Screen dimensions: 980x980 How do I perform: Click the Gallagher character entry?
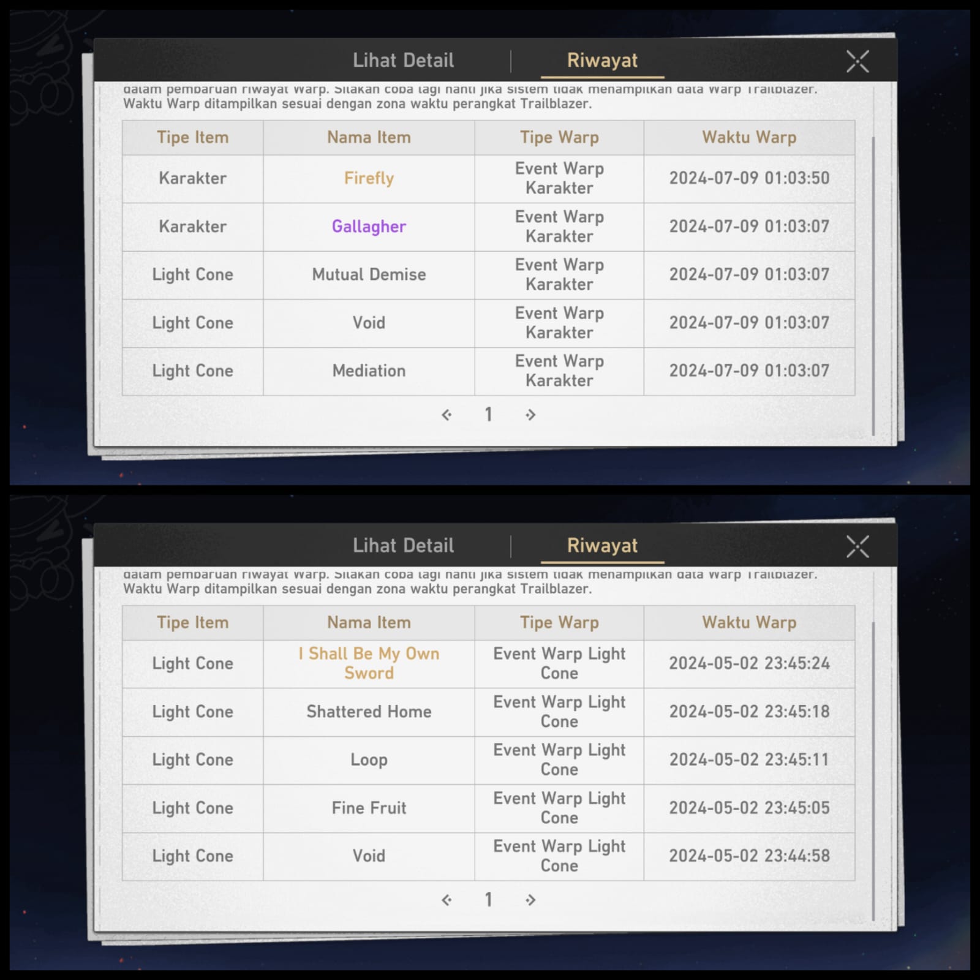pos(369,227)
